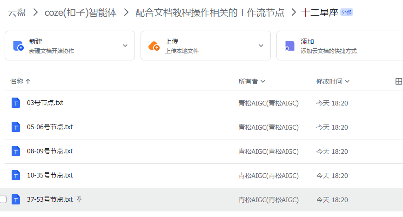Open file 05-06号节点.txt
Image resolution: width=403 pixels, height=217 pixels.
[x=50, y=127]
